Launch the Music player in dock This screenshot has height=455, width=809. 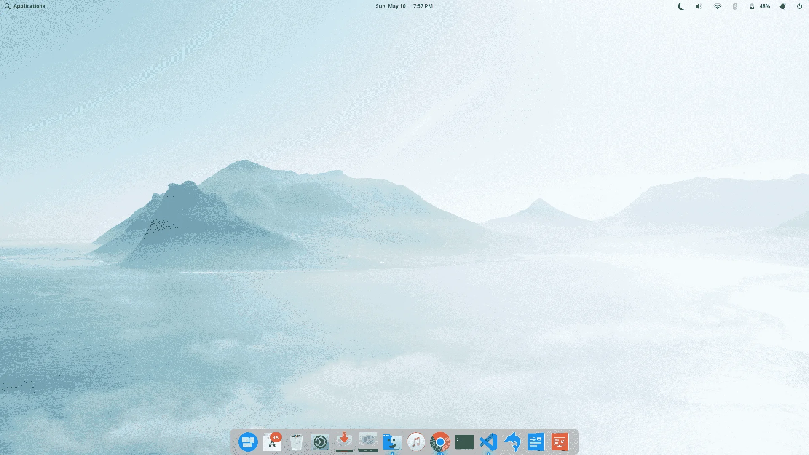click(x=416, y=442)
